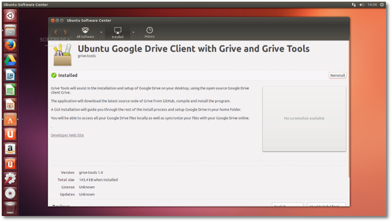Open Google Drive launcher icon
The height and width of the screenshot is (222, 392).
(x=10, y=60)
